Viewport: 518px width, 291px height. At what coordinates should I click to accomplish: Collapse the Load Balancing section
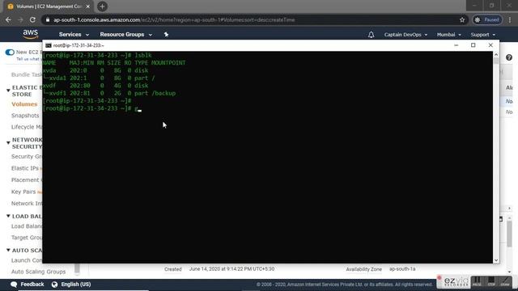click(x=8, y=216)
